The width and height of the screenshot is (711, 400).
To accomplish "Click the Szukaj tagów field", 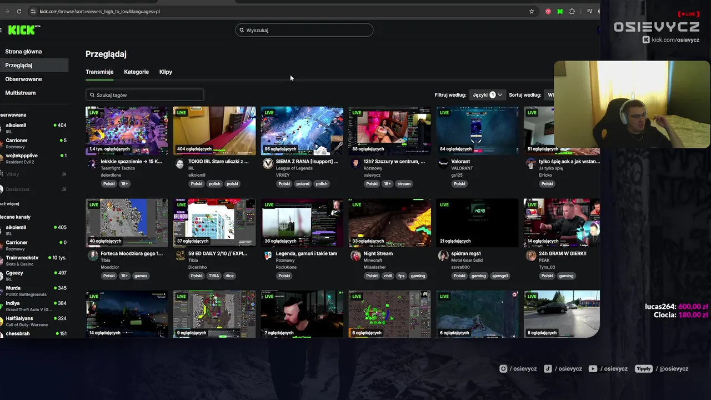I will coord(144,95).
